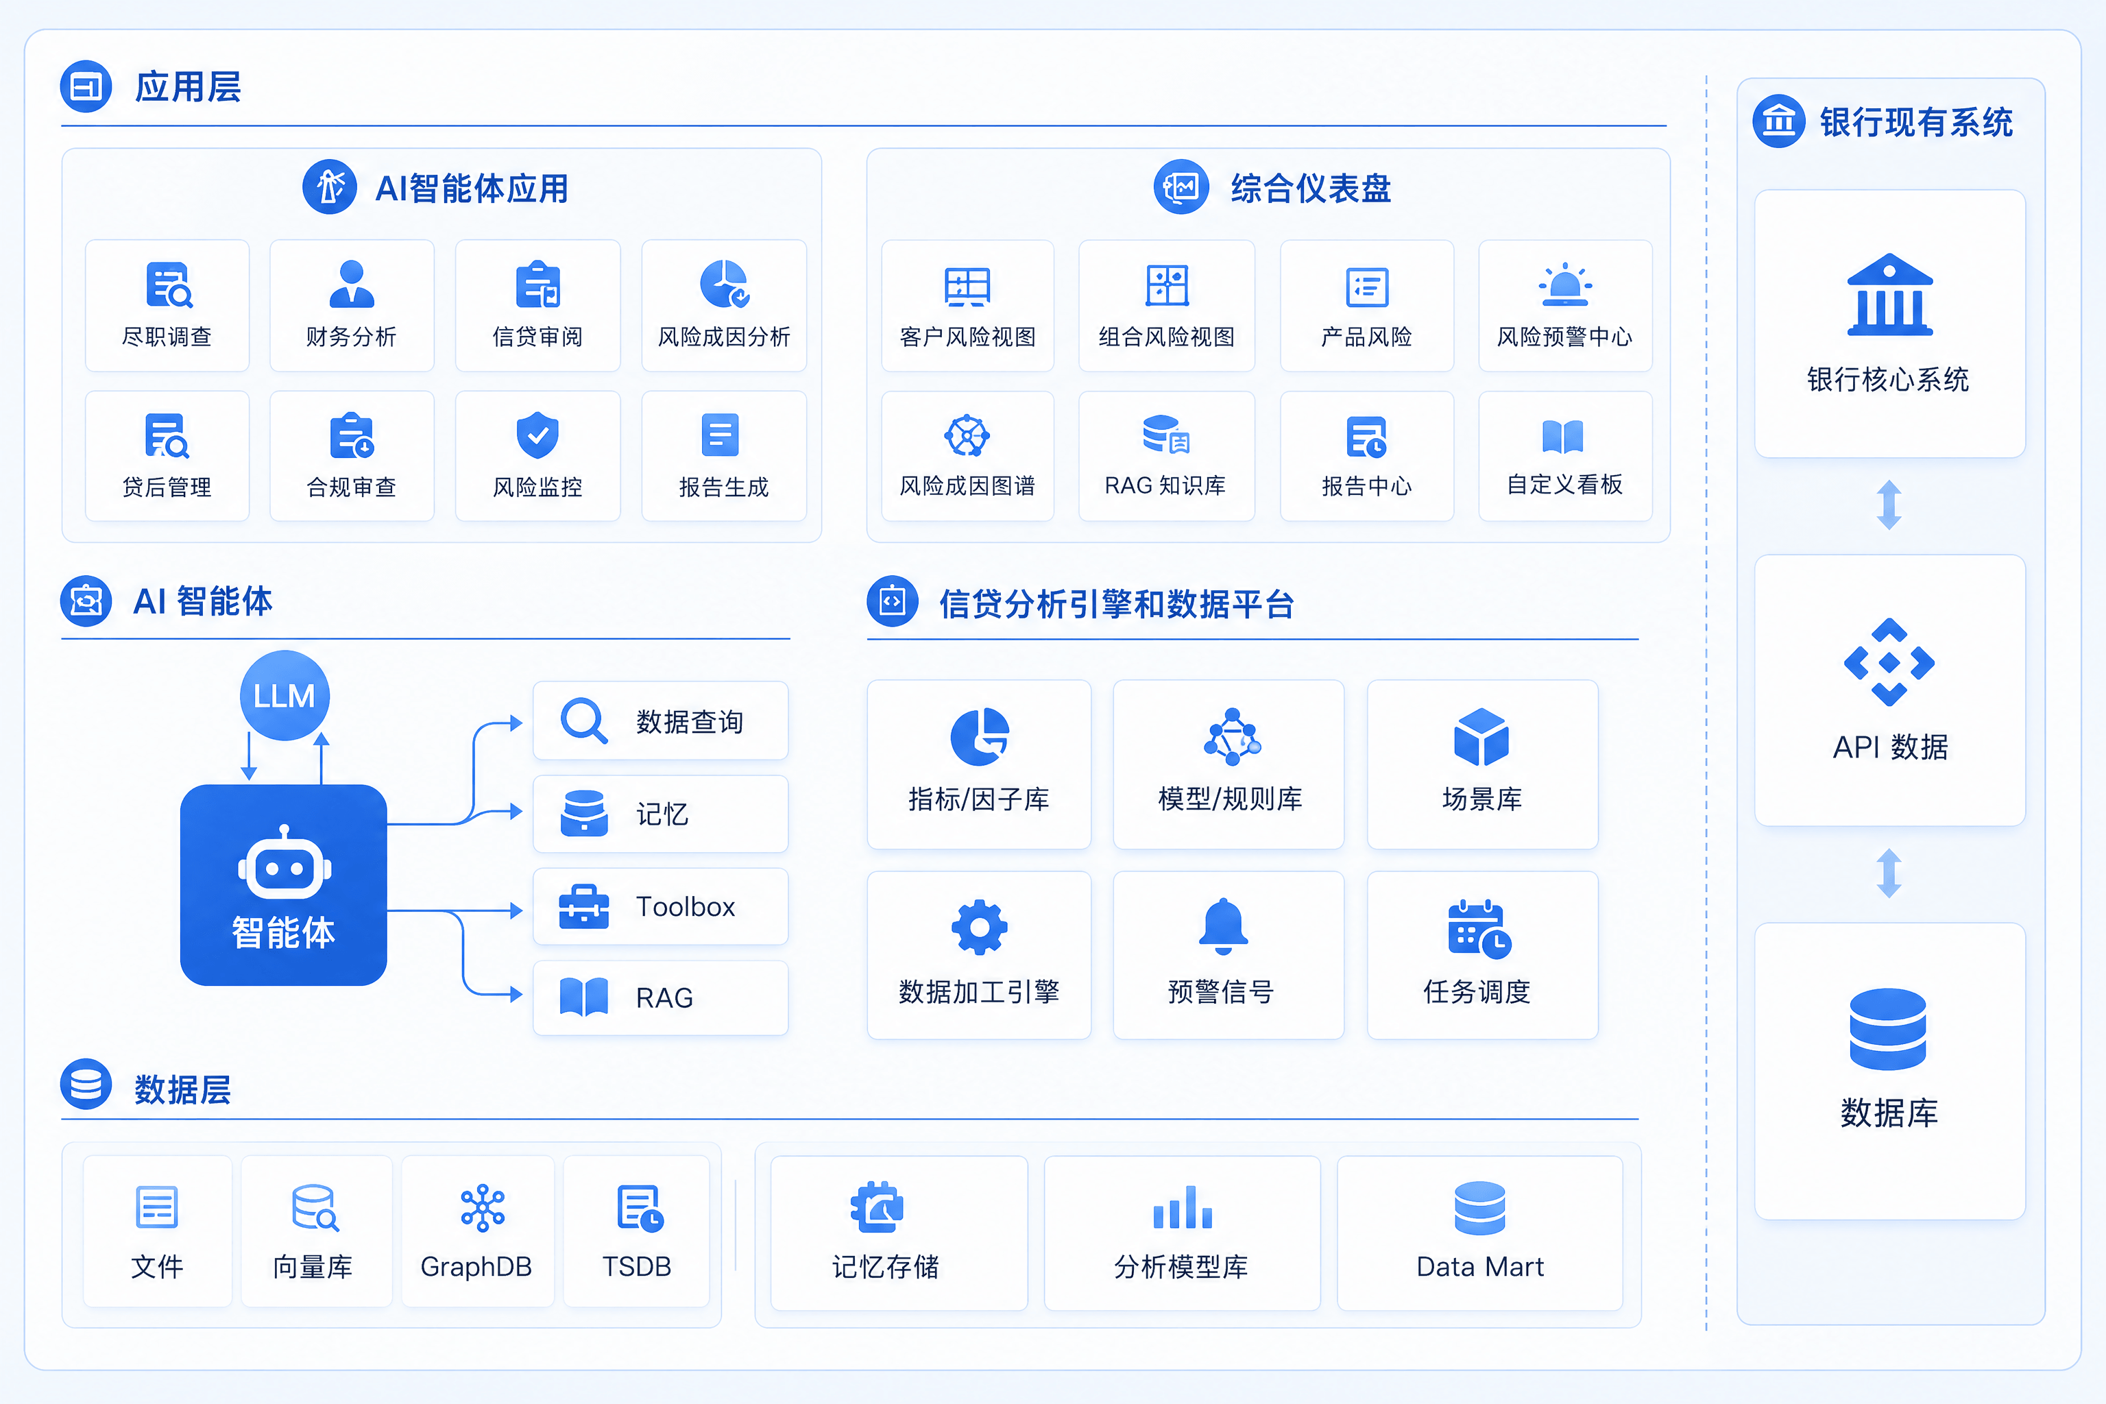Select the 财务分析 person icon
This screenshot has height=1404, width=2106.
point(352,284)
